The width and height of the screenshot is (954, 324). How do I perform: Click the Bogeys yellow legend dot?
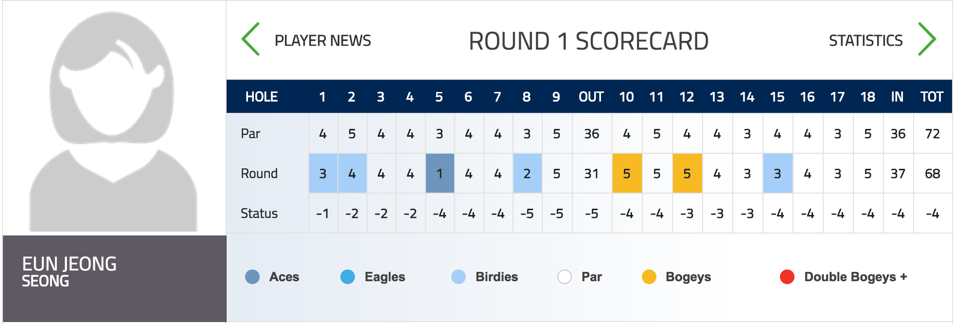click(x=649, y=277)
